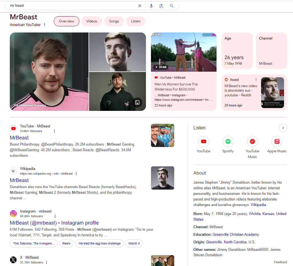Click the '20 hours ago' timestamp

click(233, 105)
